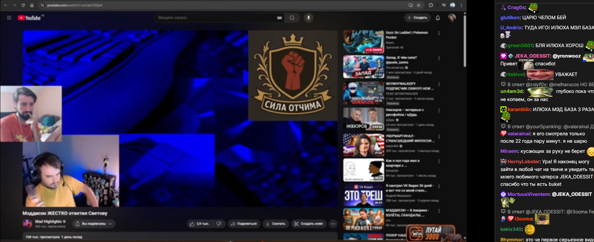The image size is (594, 242).
Task: Click the Mad Highlights channel avatar
Action: [27, 223]
